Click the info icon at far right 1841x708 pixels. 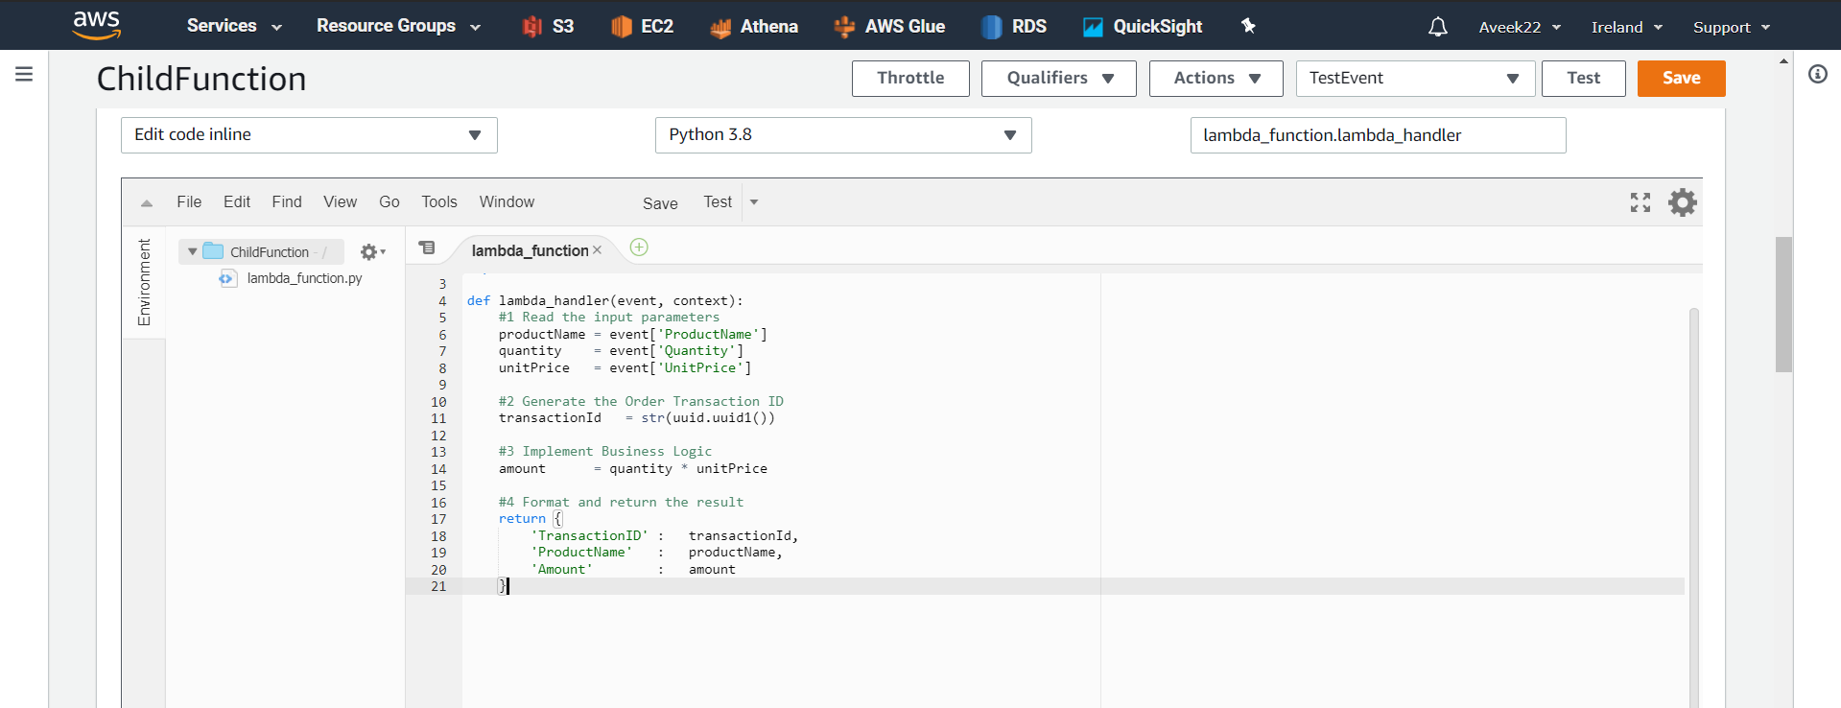(x=1817, y=74)
